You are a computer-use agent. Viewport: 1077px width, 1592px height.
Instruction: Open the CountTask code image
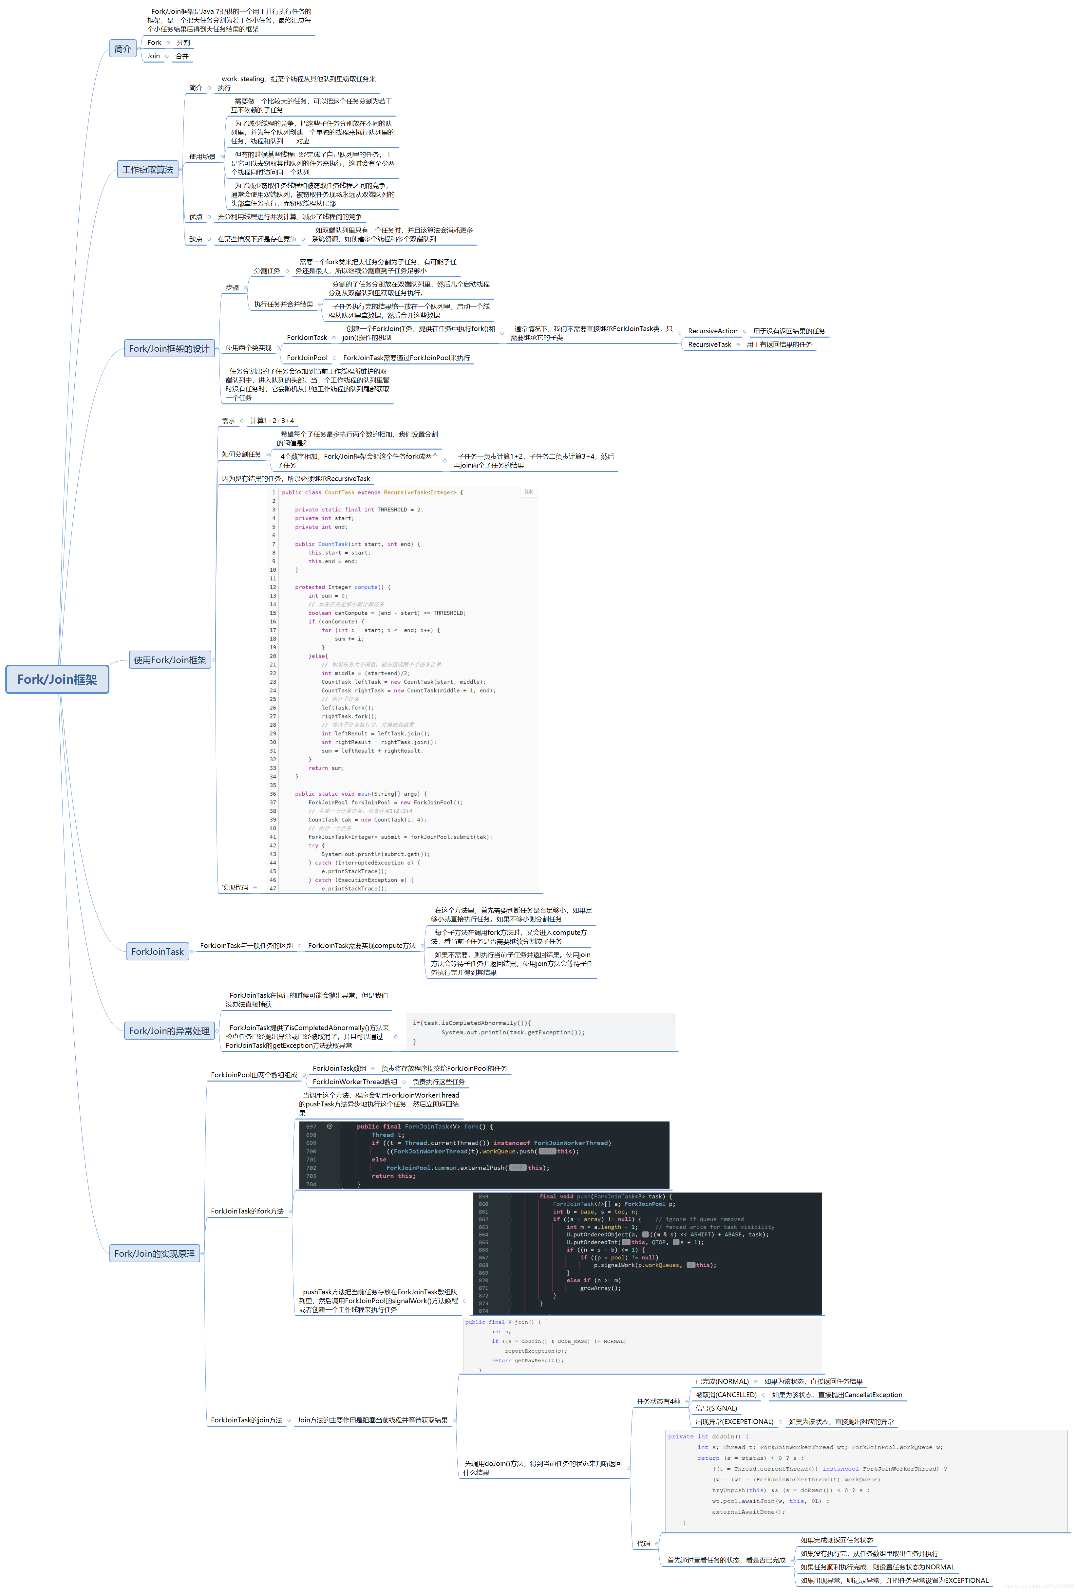(402, 689)
